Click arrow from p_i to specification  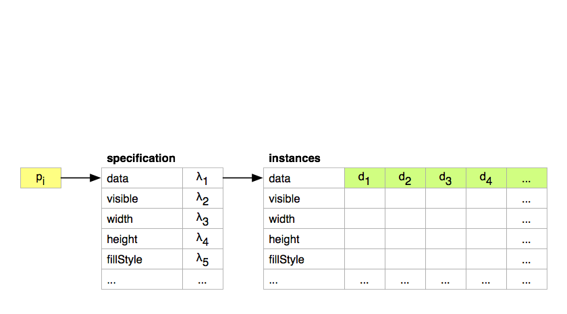point(80,178)
